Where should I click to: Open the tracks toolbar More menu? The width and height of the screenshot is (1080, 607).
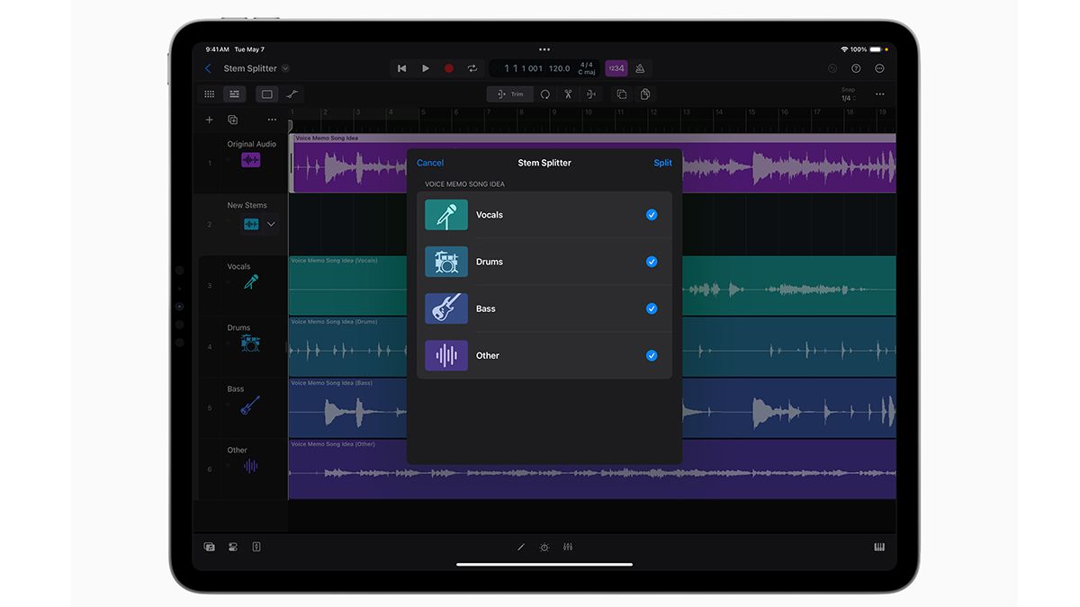tap(879, 94)
